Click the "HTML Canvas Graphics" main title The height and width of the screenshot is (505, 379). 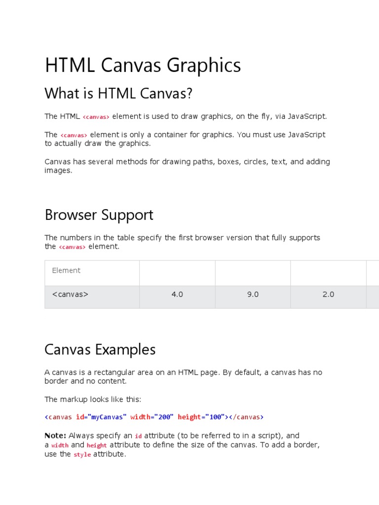click(x=143, y=66)
